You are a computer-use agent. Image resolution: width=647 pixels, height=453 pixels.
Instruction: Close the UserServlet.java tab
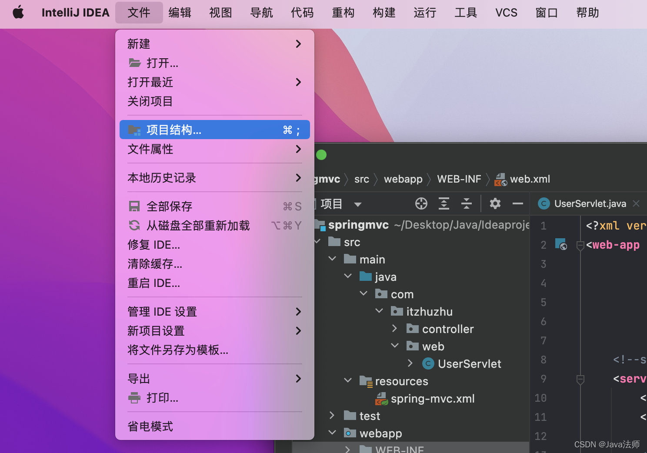point(636,203)
